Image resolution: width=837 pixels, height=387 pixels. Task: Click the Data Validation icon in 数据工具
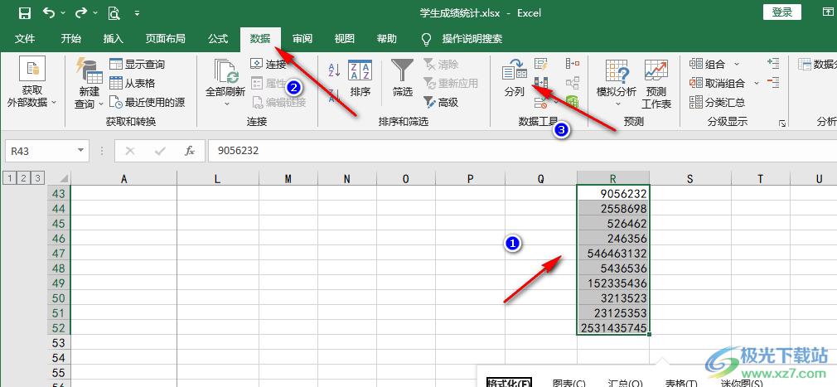(x=539, y=101)
